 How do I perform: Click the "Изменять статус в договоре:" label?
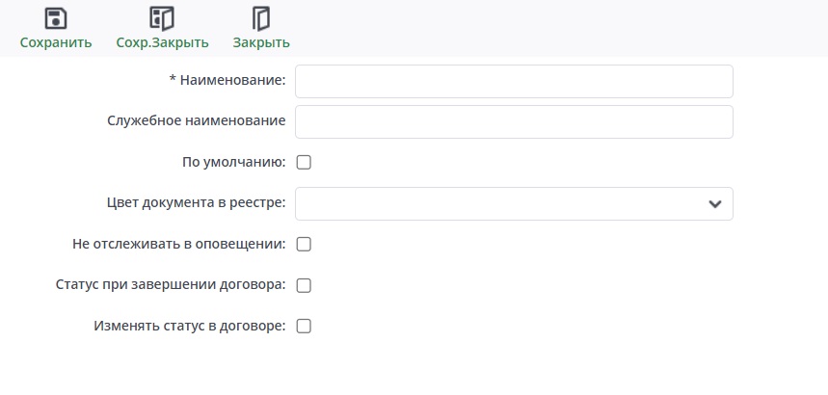189,327
